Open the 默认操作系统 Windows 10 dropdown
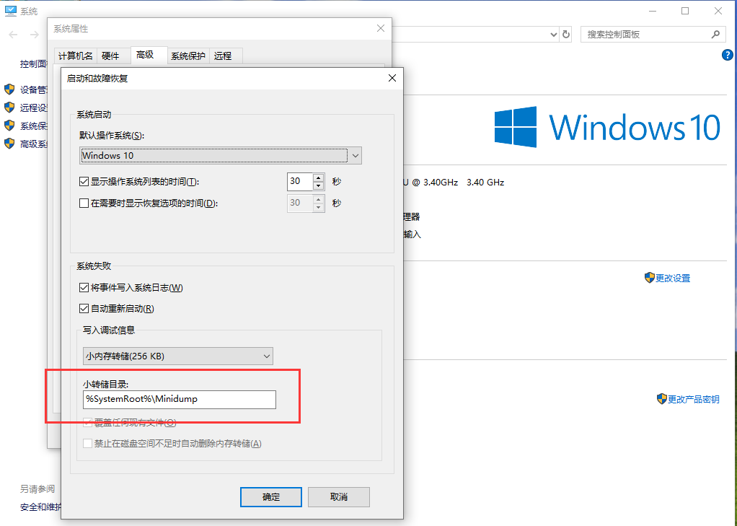737x526 pixels. tap(221, 155)
